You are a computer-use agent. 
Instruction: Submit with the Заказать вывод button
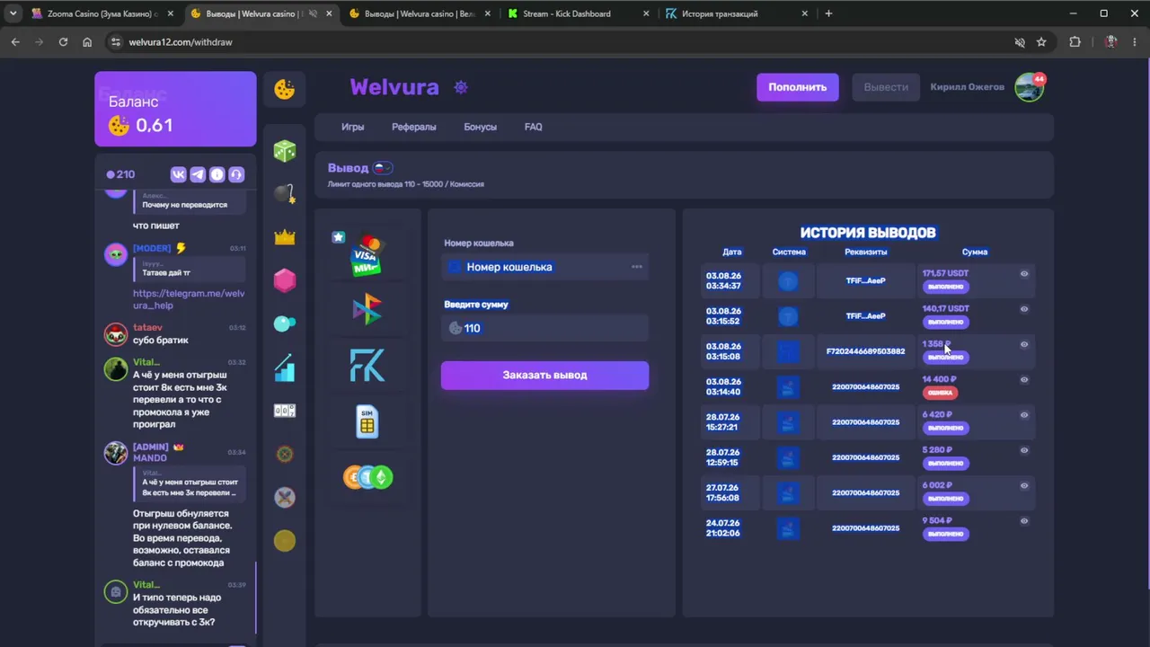(x=544, y=375)
